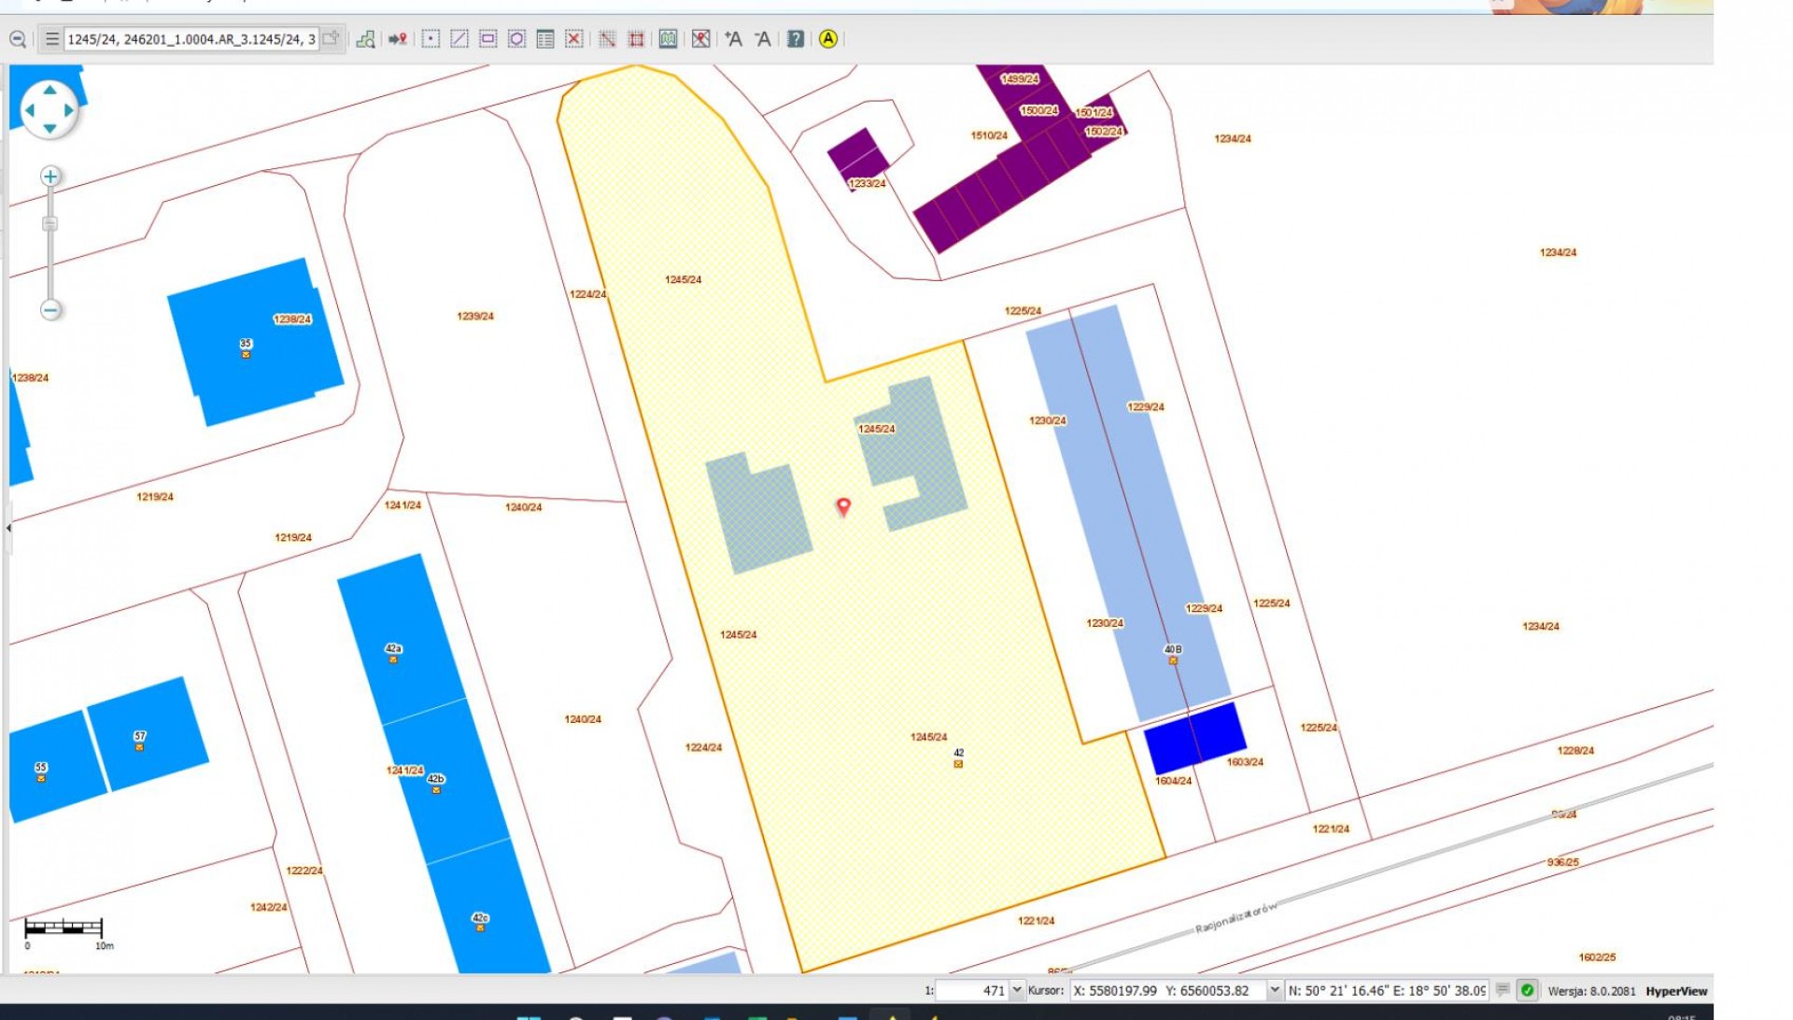Viewport: 1793px width, 1020px height.
Task: Click the yellow circled A icon
Action: click(828, 39)
